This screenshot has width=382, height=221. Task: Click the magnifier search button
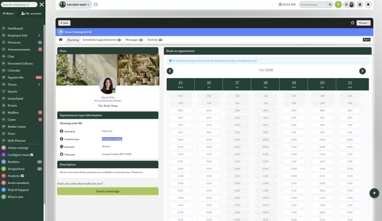(330, 4)
